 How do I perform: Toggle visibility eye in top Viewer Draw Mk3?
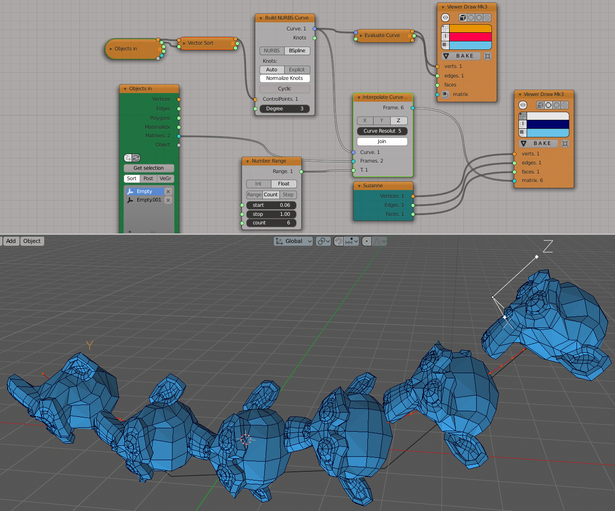pos(445,18)
